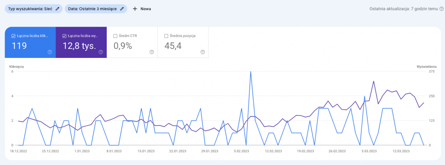The height and width of the screenshot is (165, 445).
Task: Open help icon on Średnia pozycja card
Action: point(202,52)
